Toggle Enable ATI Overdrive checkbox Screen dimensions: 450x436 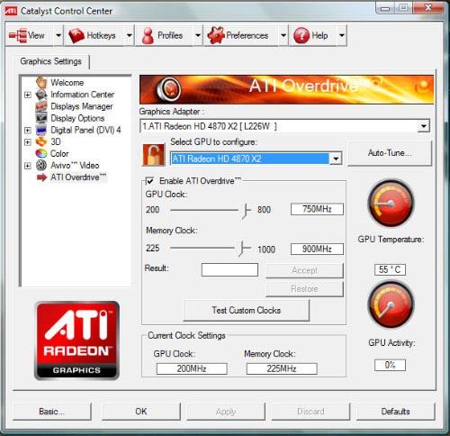(149, 181)
